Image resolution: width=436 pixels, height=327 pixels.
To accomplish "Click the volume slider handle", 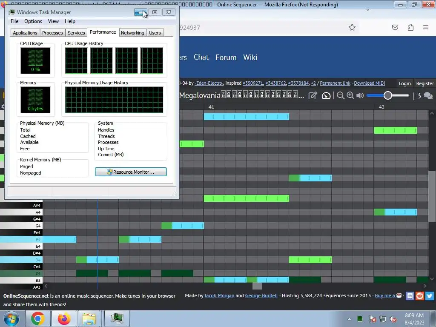I will point(387,95).
